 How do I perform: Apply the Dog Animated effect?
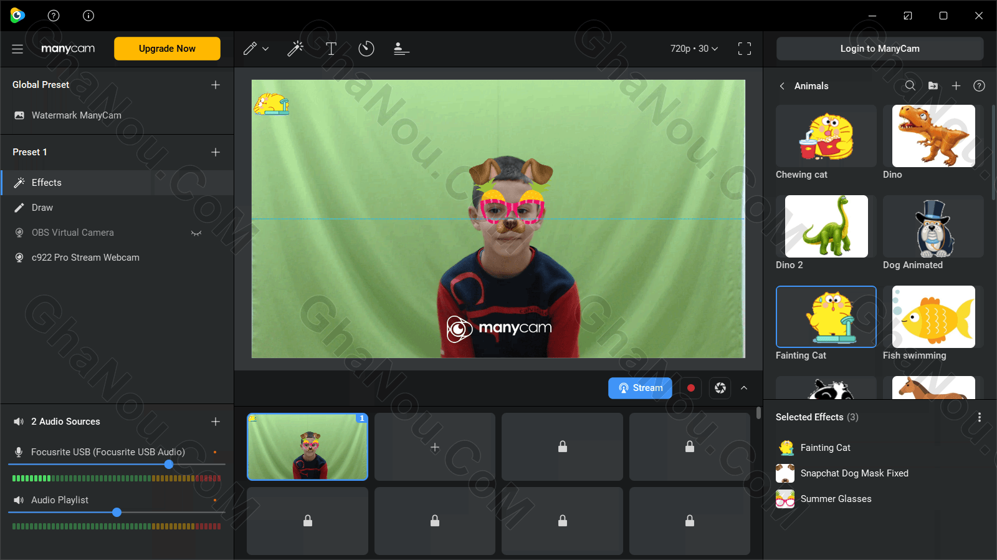pyautogui.click(x=933, y=226)
